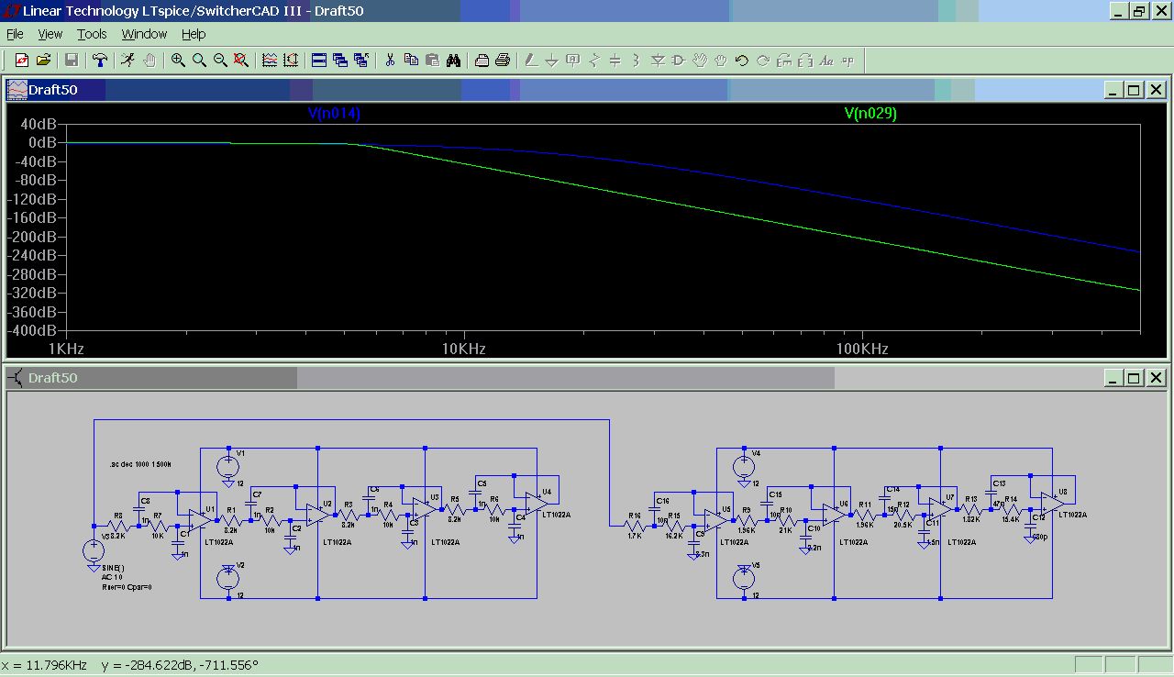Tile the windows using the toolbar icon
The image size is (1174, 677).
click(x=319, y=61)
